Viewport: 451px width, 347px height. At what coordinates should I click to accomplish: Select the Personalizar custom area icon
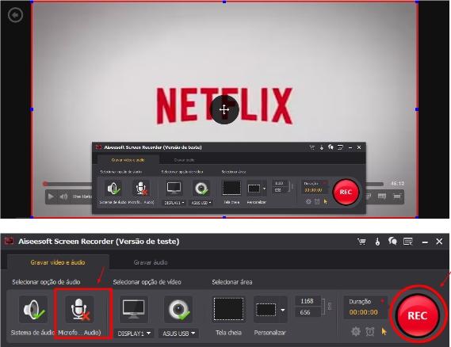(266, 310)
